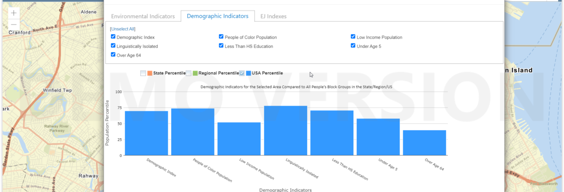The image size is (564, 192).
Task: Click the Unselect All link
Action: pyautogui.click(x=123, y=29)
